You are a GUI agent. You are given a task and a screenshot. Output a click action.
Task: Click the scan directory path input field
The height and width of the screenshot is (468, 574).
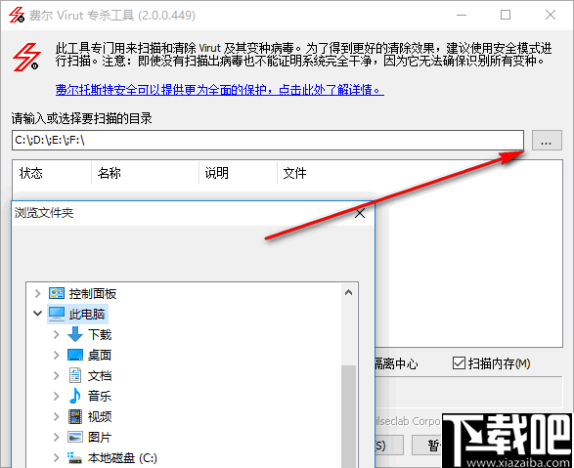[x=268, y=141]
